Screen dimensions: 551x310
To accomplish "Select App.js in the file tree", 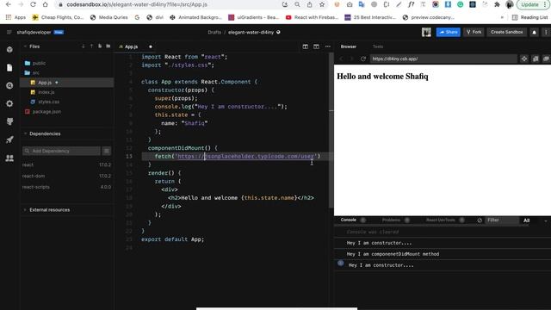I will 67,83.
